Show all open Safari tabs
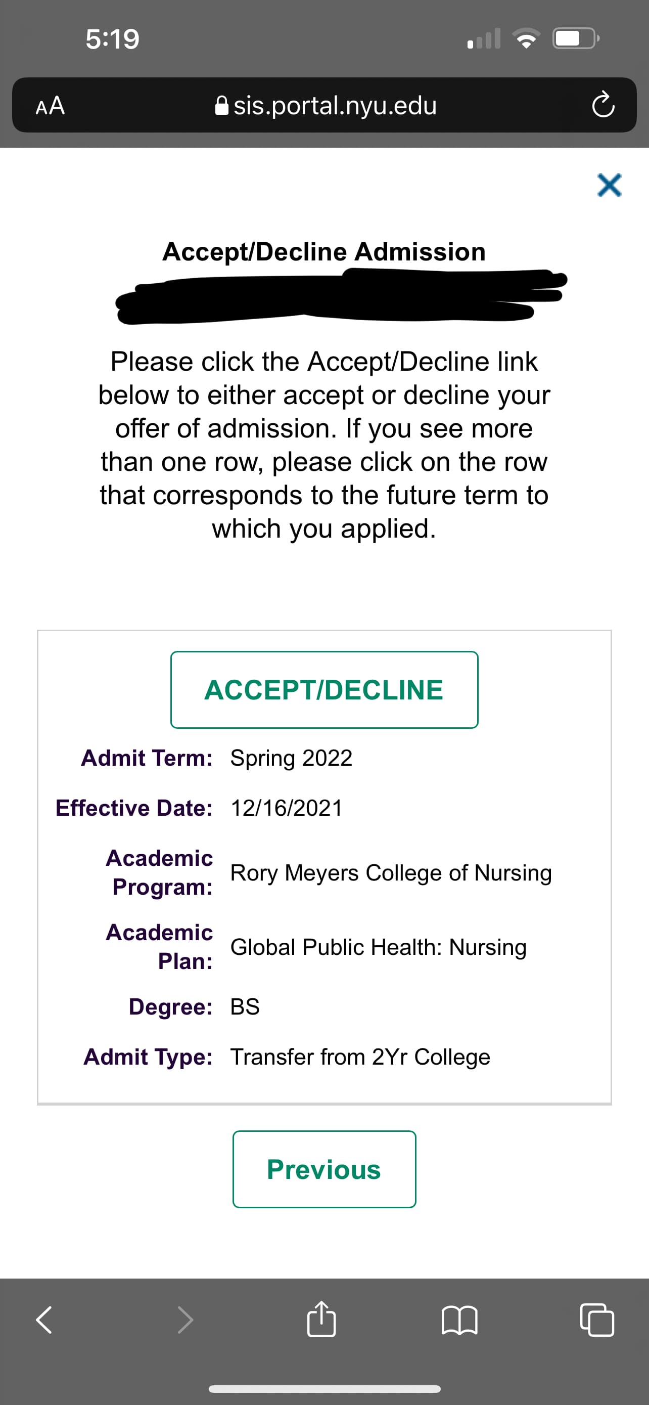Viewport: 649px width, 1405px height. coord(597,1320)
